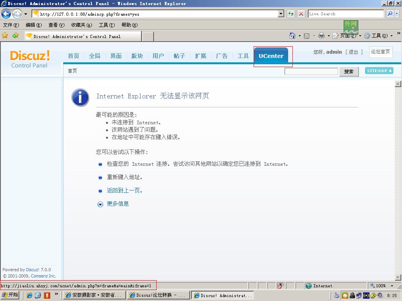Open the 全局 navigation tab
Screen dimensions: 402x301
pyautogui.click(x=95, y=56)
